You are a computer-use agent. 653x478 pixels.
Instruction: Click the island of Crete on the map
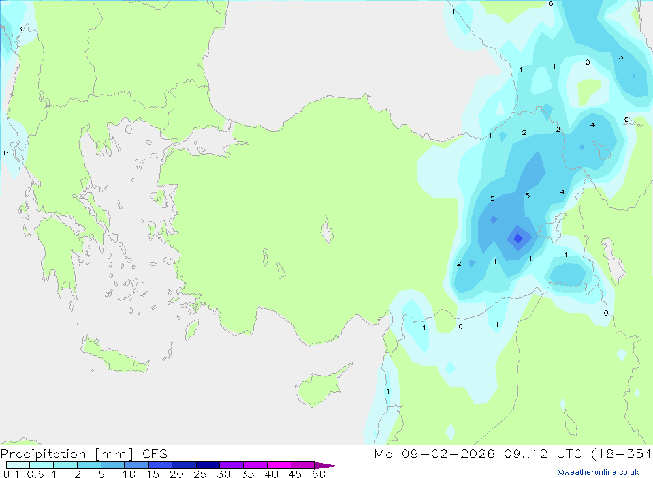[x=114, y=355]
